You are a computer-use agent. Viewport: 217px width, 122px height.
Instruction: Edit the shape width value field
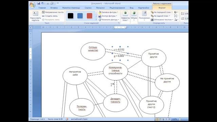[x=186, y=18]
